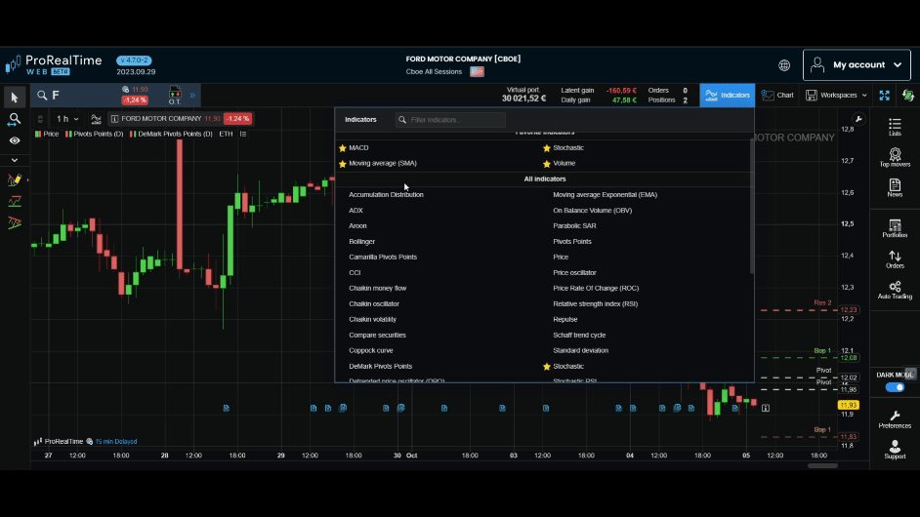Open the Chart menu button
The width and height of the screenshot is (920, 517).
777,95
